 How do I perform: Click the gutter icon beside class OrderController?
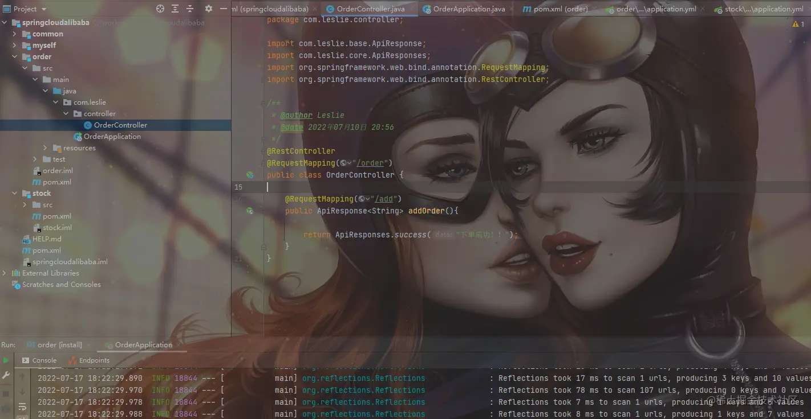tap(249, 175)
